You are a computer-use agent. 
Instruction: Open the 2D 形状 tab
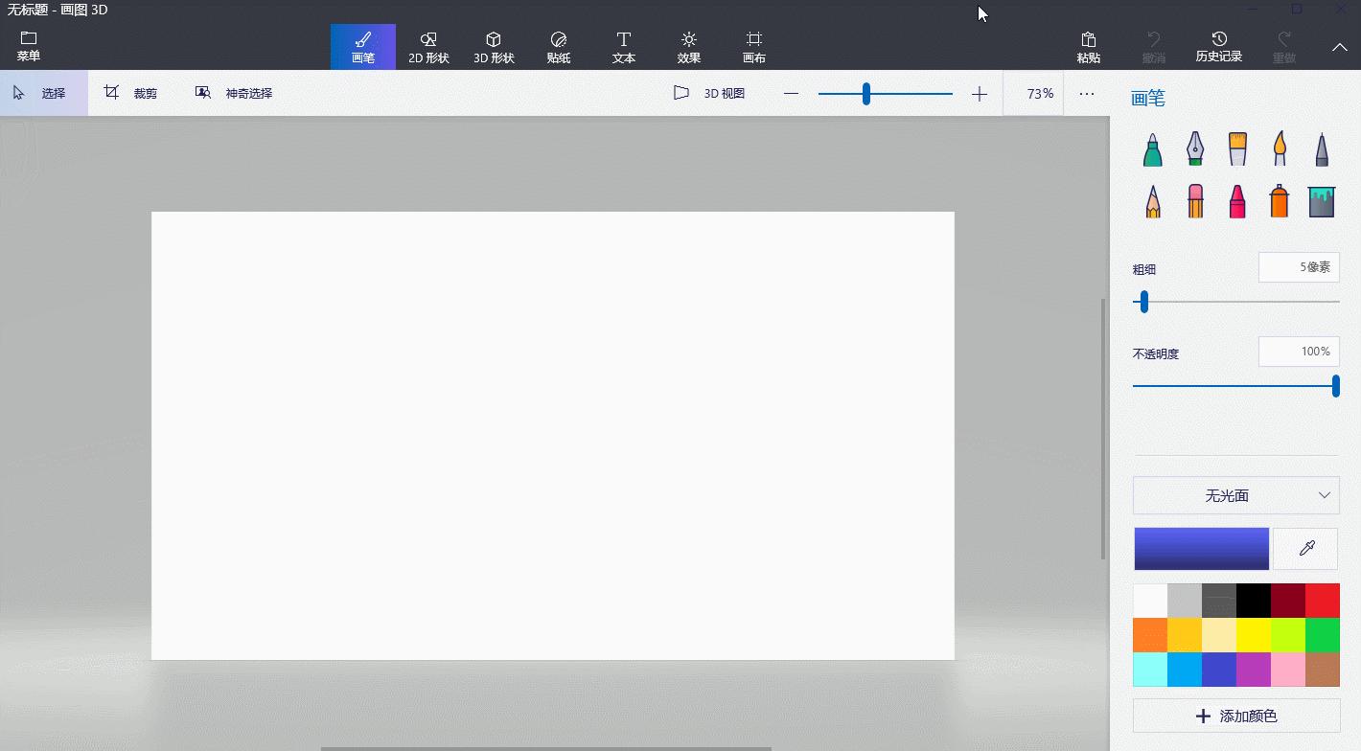click(428, 47)
